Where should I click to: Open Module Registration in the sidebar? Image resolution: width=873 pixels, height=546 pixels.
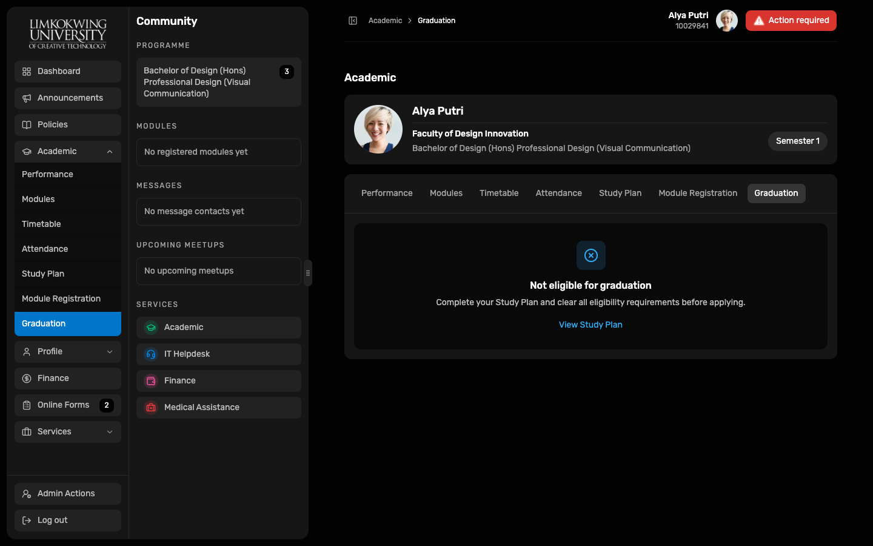pos(68,299)
